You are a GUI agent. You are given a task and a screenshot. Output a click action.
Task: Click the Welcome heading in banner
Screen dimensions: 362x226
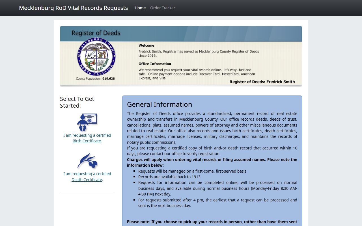click(146, 45)
